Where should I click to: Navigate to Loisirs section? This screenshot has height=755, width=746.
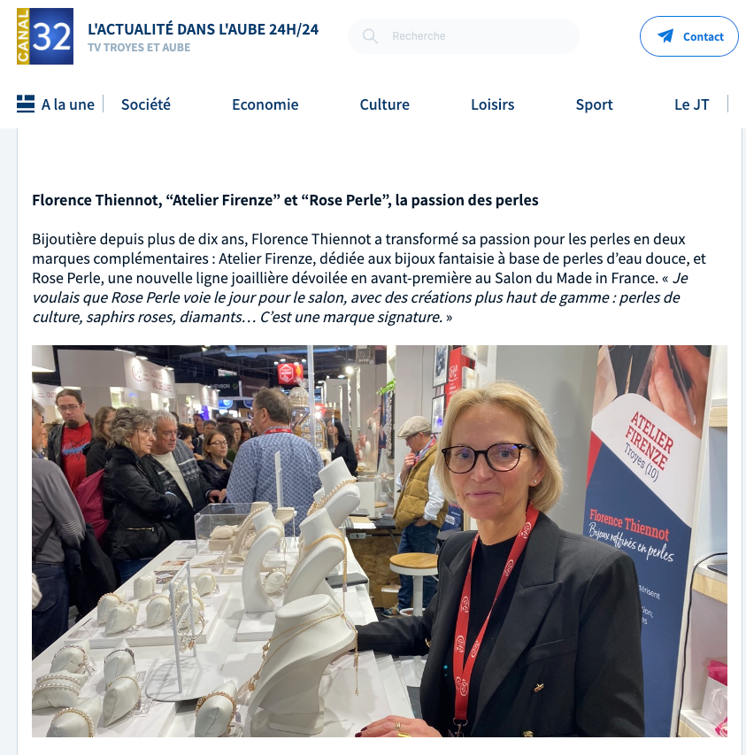[x=492, y=104]
